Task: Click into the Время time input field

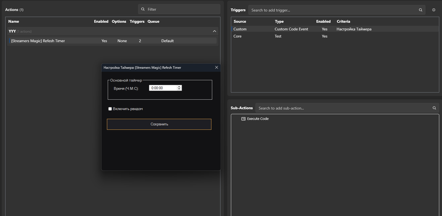Action: click(x=163, y=88)
